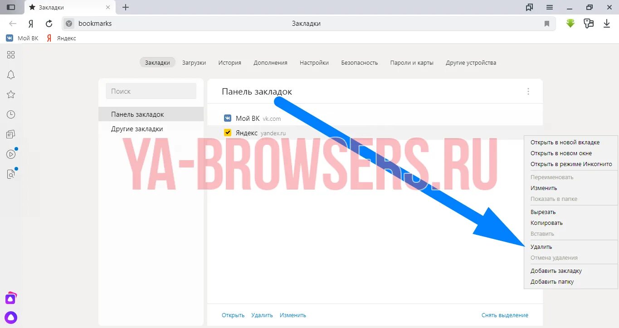Image resolution: width=619 pixels, height=328 pixels.
Task: Open the page search icon in sidebar
Action: [11, 174]
